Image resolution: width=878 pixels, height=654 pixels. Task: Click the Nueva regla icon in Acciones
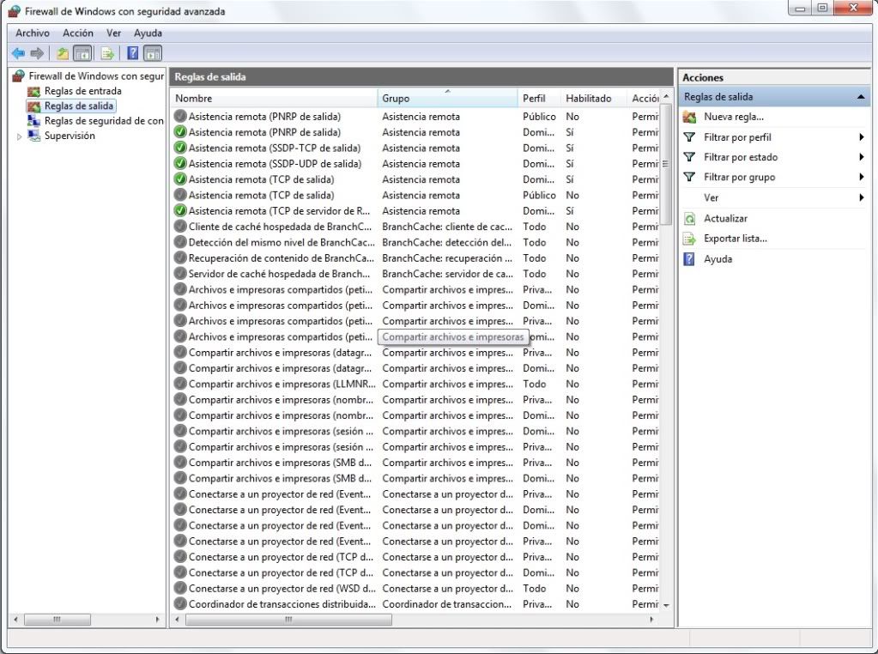690,117
